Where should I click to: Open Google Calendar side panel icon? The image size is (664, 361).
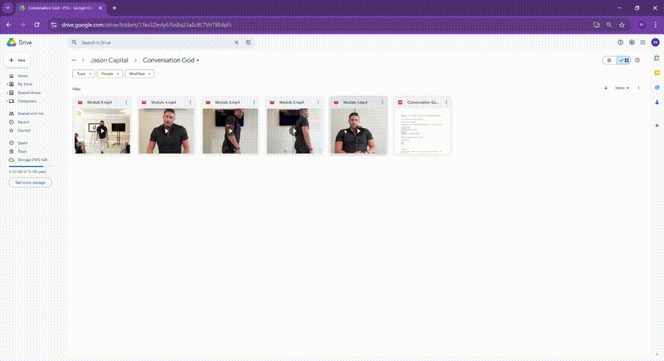(x=656, y=59)
